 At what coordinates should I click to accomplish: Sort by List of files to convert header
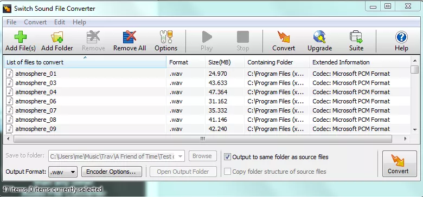[x=85, y=62]
